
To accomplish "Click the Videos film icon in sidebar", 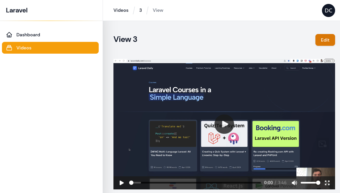I will tap(9, 48).
